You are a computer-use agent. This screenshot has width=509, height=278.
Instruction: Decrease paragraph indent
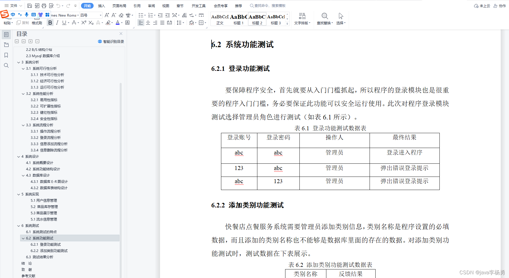[x=160, y=15]
